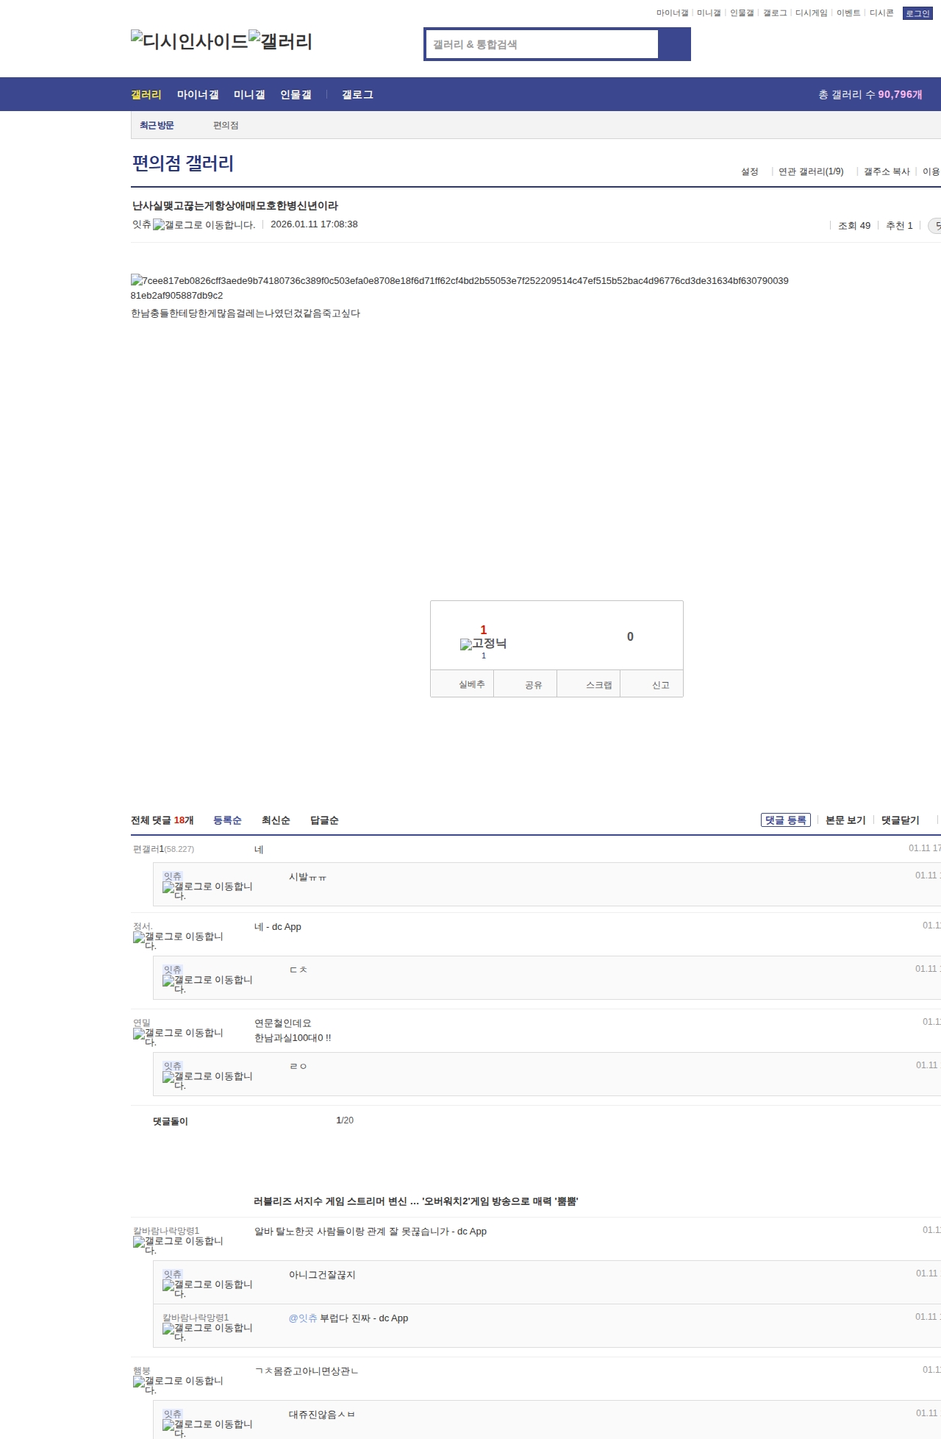
Task: Click the 신고 report button
Action: (660, 685)
